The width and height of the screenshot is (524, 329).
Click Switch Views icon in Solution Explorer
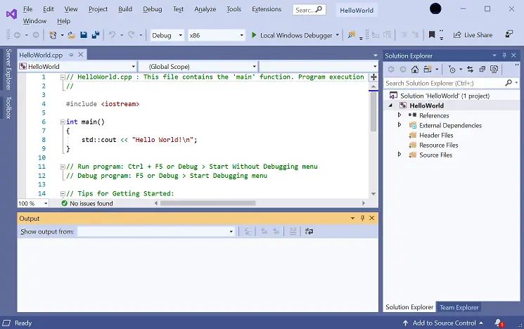(x=428, y=70)
